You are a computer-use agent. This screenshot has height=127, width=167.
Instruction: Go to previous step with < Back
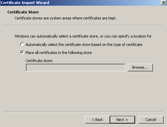click(x=97, y=120)
